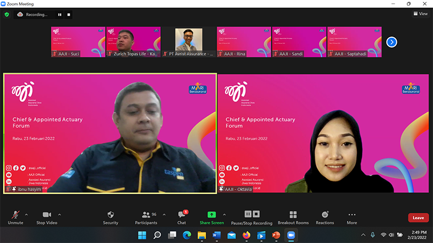
Task: Click the green encryption shield icon
Action: tap(7, 15)
